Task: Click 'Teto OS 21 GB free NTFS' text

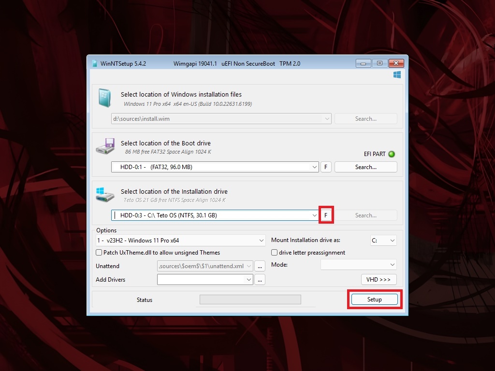Action: pos(175,200)
